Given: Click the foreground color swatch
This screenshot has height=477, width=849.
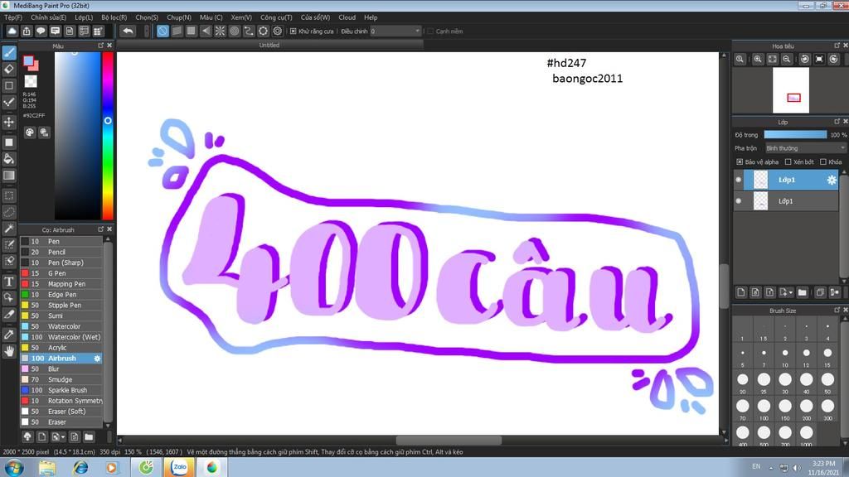Looking at the screenshot, I should (29, 61).
